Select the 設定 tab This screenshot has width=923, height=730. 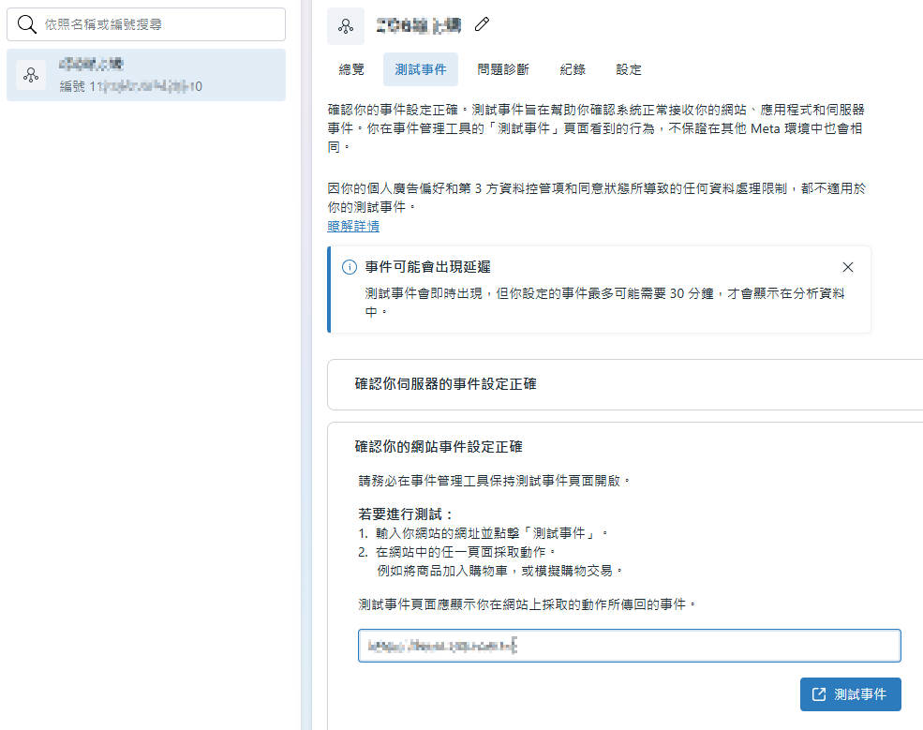[x=629, y=69]
